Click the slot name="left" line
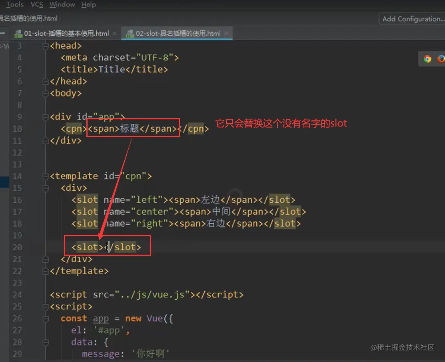445x362 pixels. [x=184, y=200]
